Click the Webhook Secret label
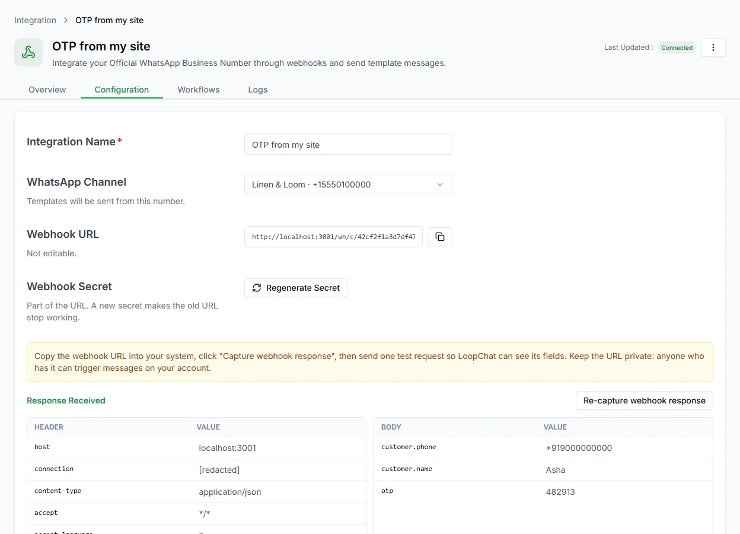The image size is (740, 534). point(69,287)
